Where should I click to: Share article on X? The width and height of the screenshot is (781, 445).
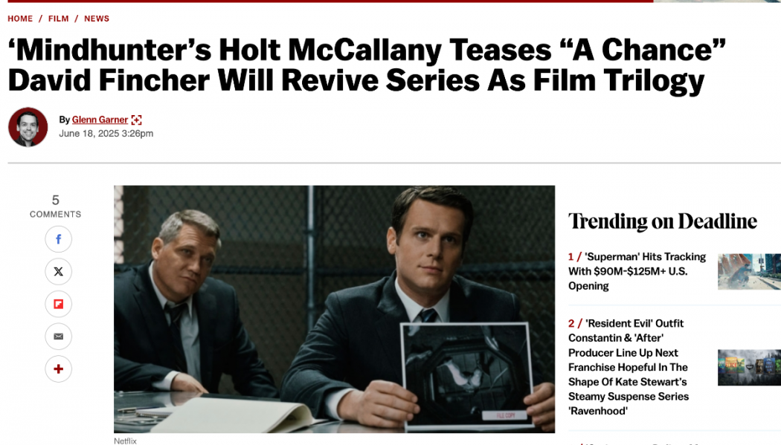58,271
